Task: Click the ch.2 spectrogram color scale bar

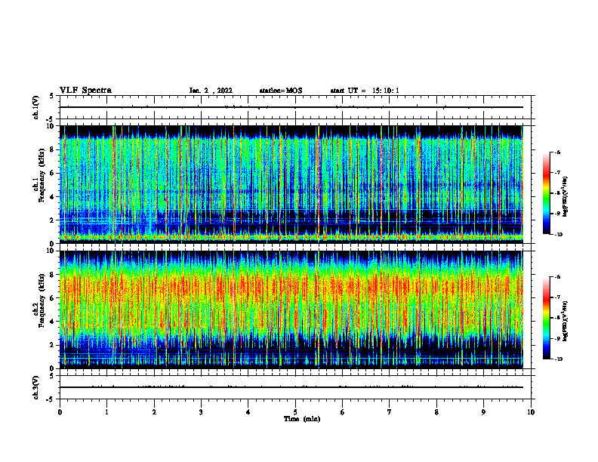Action: click(547, 318)
